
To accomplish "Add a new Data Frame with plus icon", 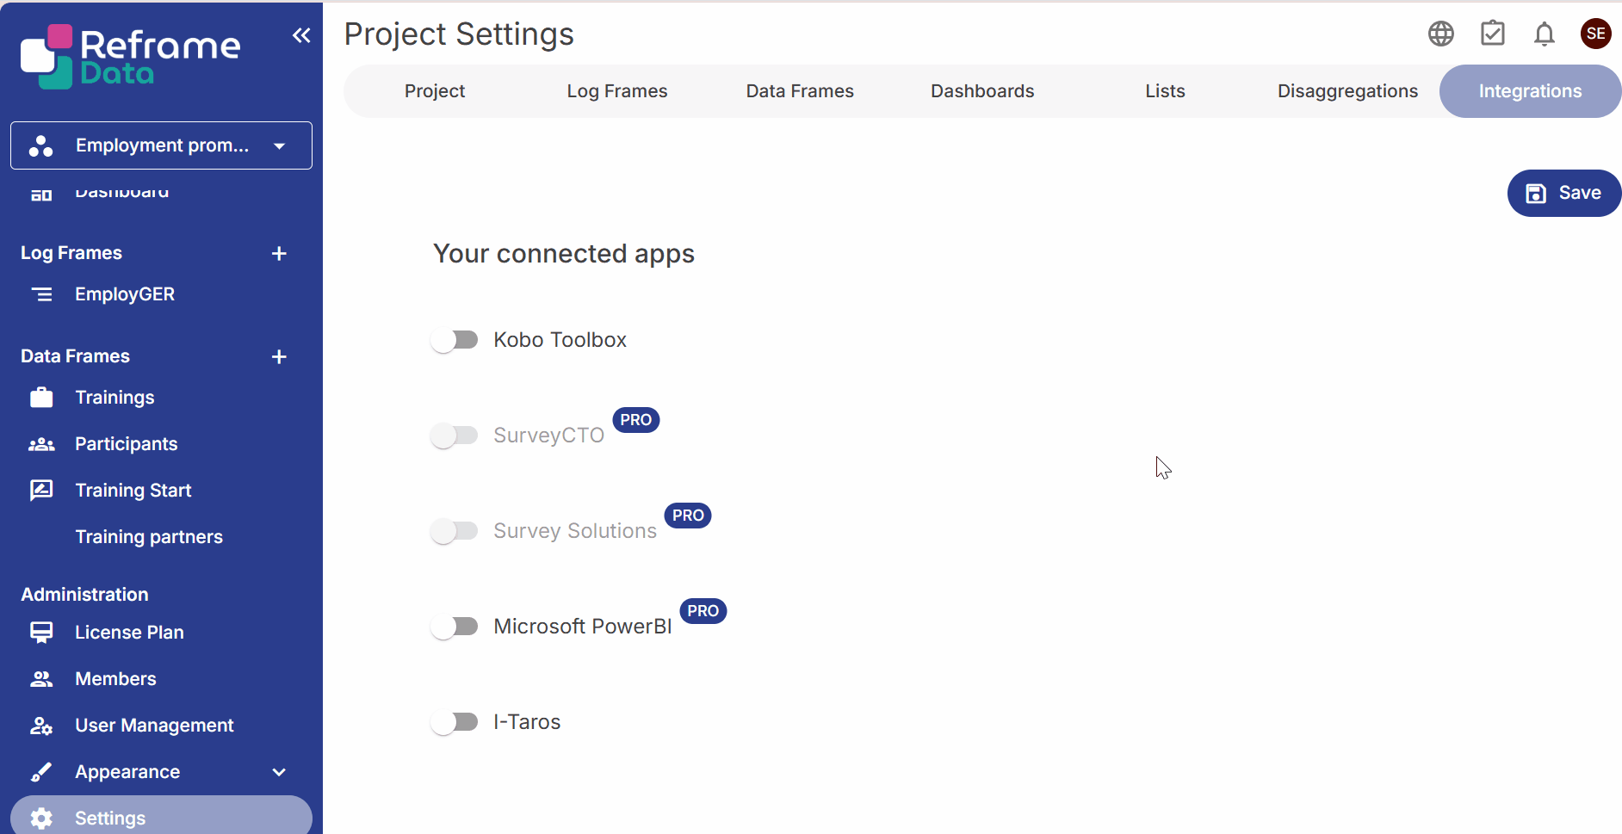I will click(x=279, y=356).
